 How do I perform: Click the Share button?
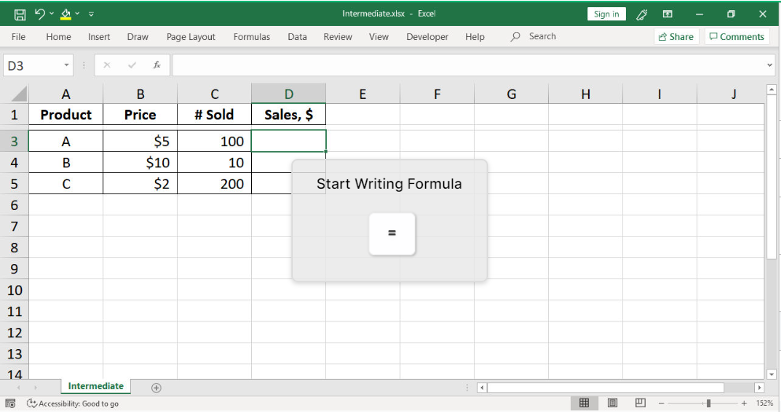(676, 37)
